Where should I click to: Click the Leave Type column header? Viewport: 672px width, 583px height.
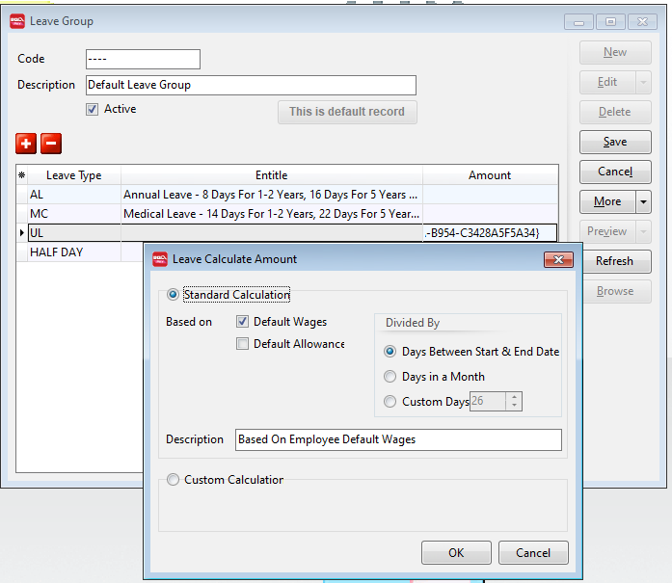pos(74,175)
